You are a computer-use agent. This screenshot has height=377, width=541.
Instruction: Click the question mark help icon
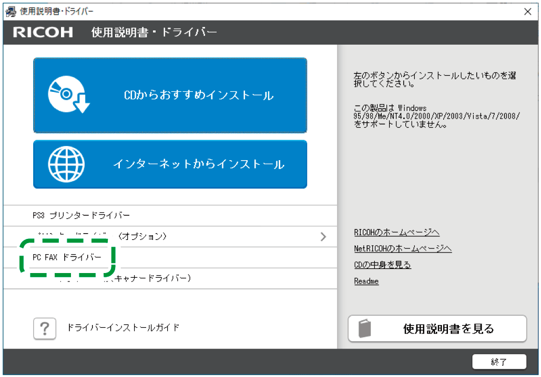click(x=44, y=328)
